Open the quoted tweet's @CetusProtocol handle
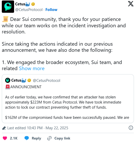136x141 pixels. pyautogui.click(x=46, y=81)
